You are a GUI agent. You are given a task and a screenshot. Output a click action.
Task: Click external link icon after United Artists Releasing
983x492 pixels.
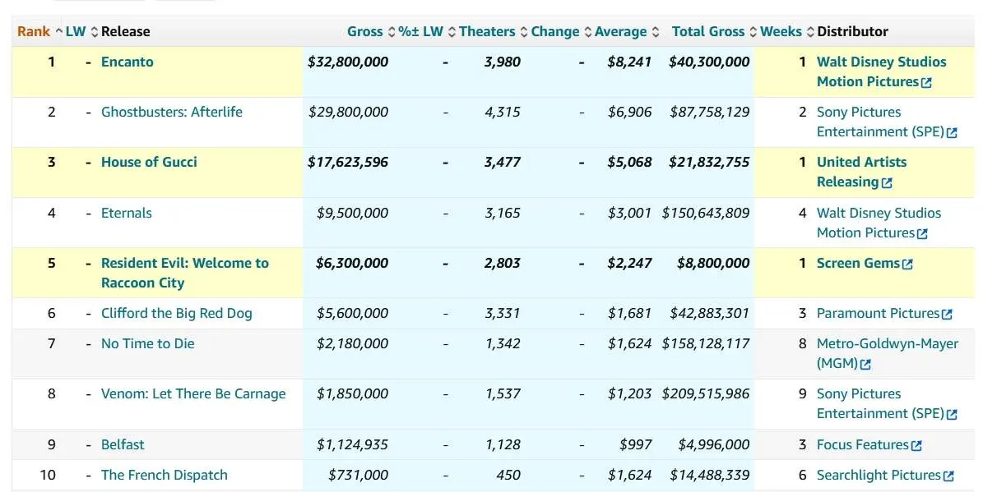click(887, 183)
